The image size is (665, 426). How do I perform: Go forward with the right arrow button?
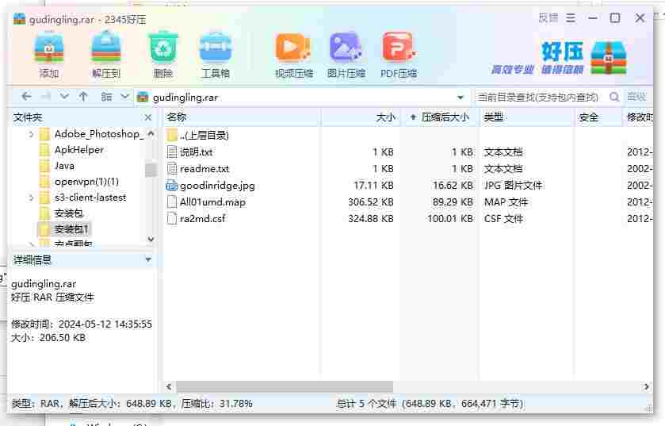coord(46,97)
